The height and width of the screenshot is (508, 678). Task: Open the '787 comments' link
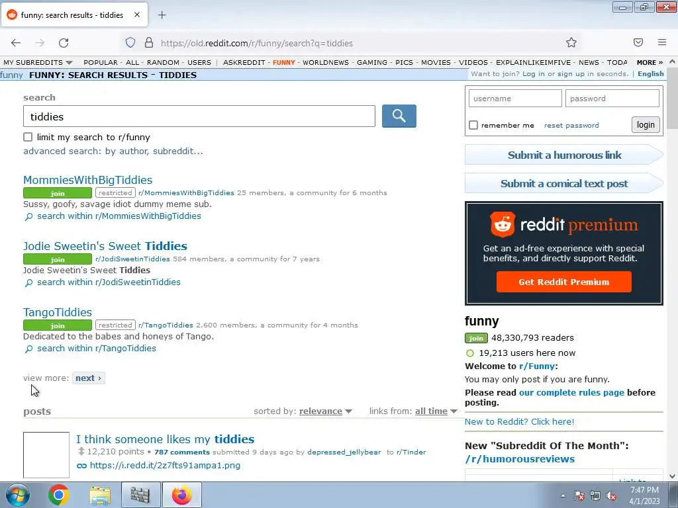[182, 452]
